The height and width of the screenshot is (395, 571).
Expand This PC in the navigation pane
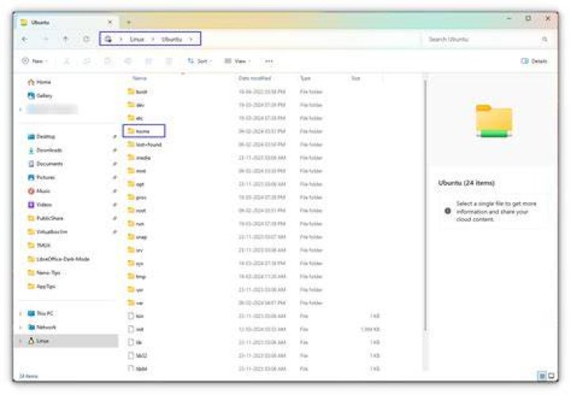tap(21, 313)
